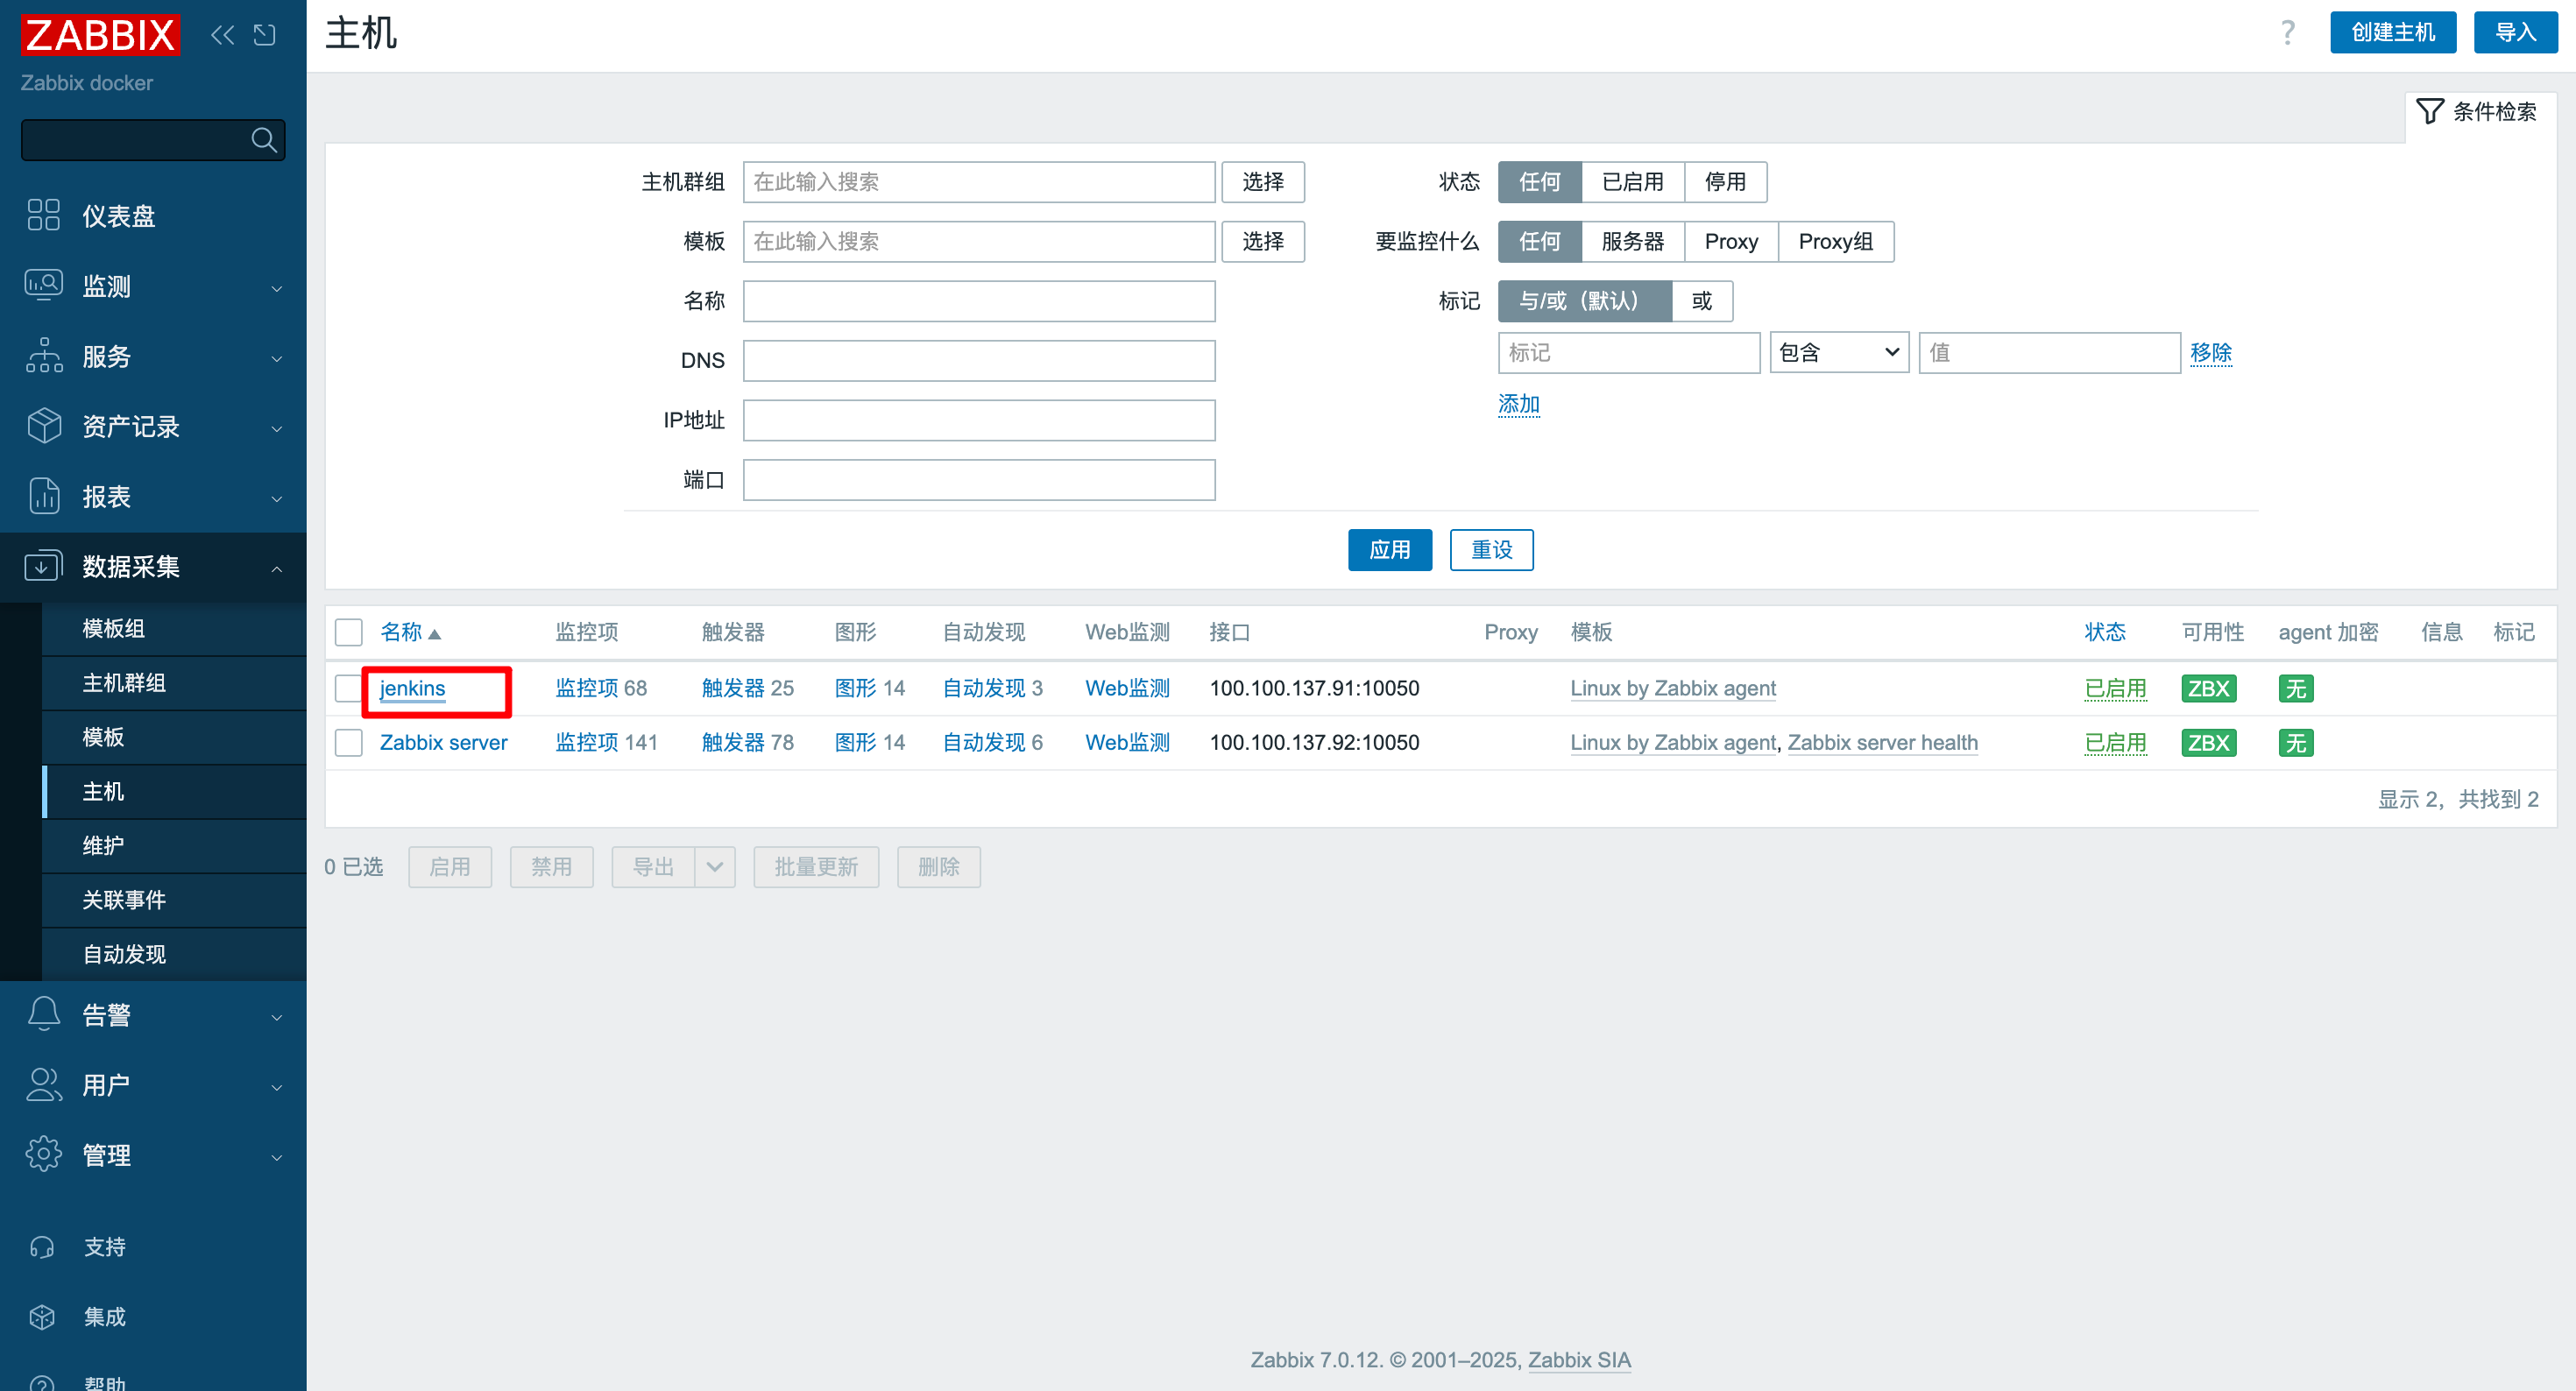Click the sidebar hide/kiosk icon

pos(265,35)
